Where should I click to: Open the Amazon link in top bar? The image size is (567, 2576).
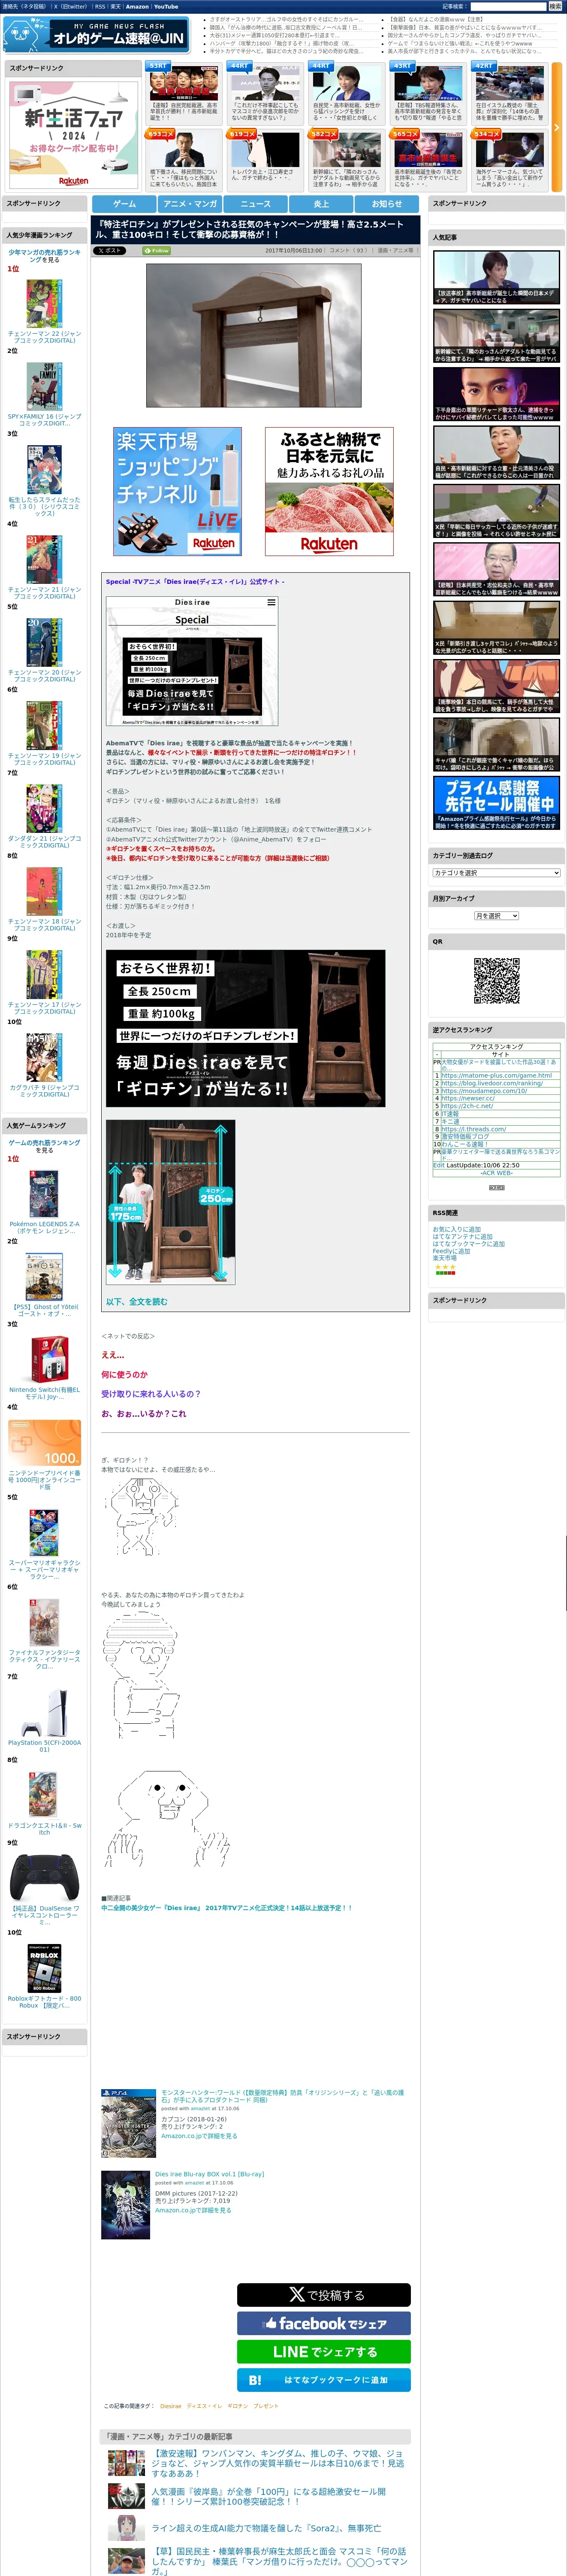click(137, 6)
